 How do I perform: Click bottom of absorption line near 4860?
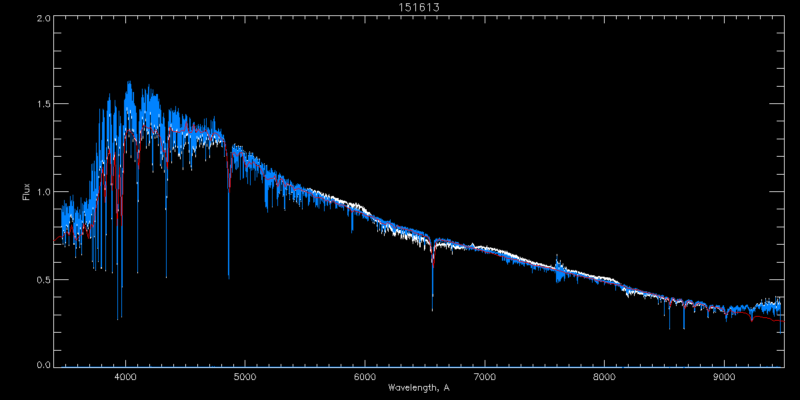coord(229,277)
